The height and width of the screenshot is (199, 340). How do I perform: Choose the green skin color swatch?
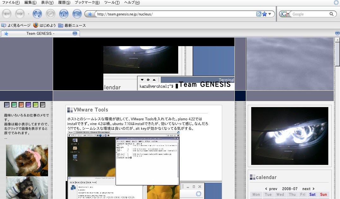(x=14, y=105)
